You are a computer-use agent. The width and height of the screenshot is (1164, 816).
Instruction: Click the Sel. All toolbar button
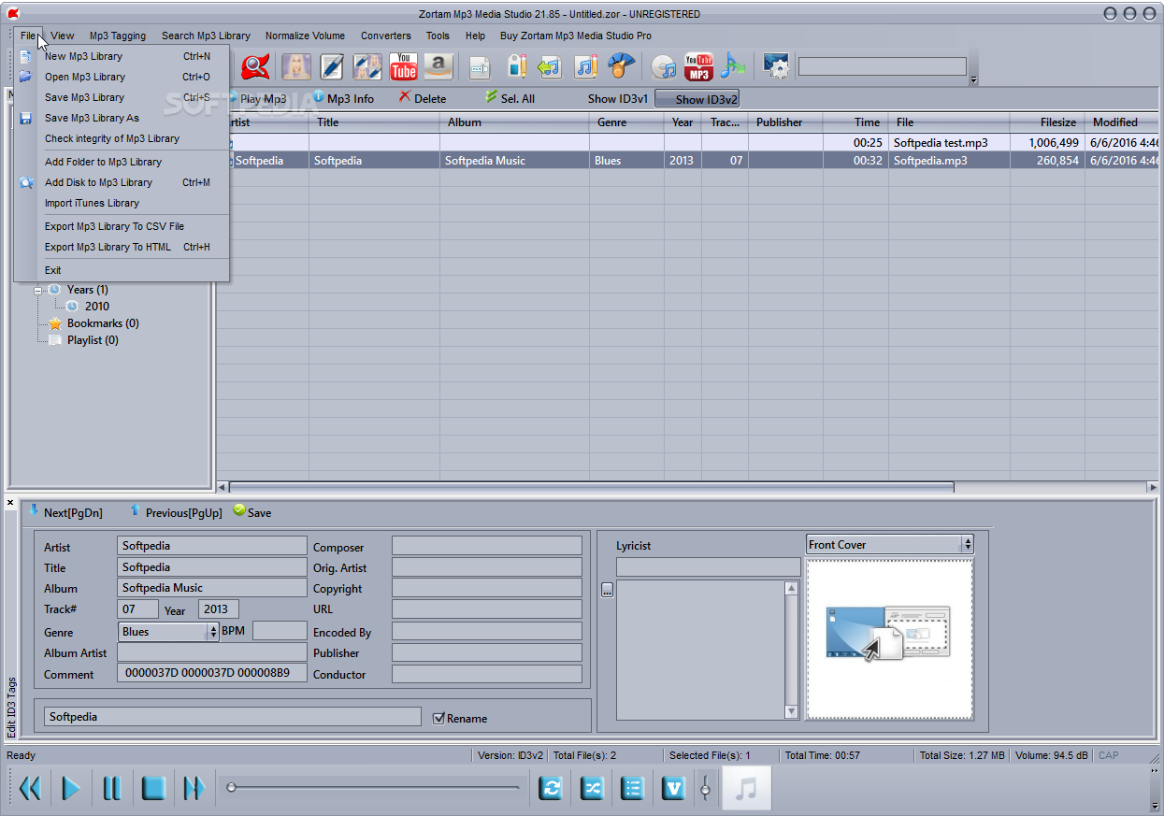[510, 98]
